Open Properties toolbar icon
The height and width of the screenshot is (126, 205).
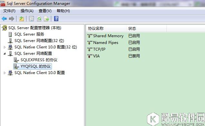coord(31,19)
